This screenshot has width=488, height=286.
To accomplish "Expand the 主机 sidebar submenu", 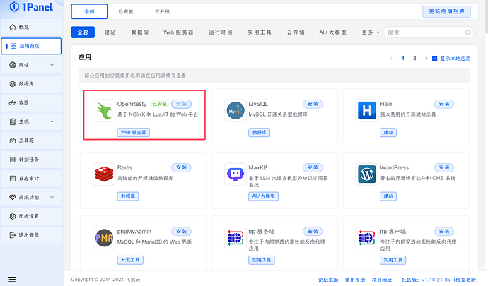I will (52, 121).
